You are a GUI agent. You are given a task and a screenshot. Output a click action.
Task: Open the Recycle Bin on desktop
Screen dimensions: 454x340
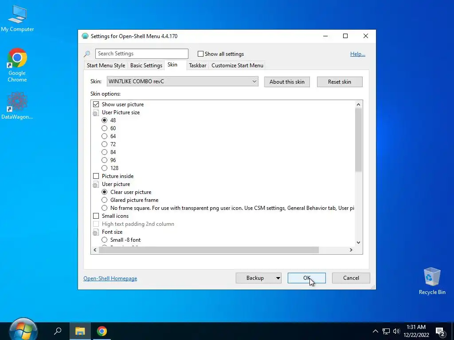tap(432, 281)
